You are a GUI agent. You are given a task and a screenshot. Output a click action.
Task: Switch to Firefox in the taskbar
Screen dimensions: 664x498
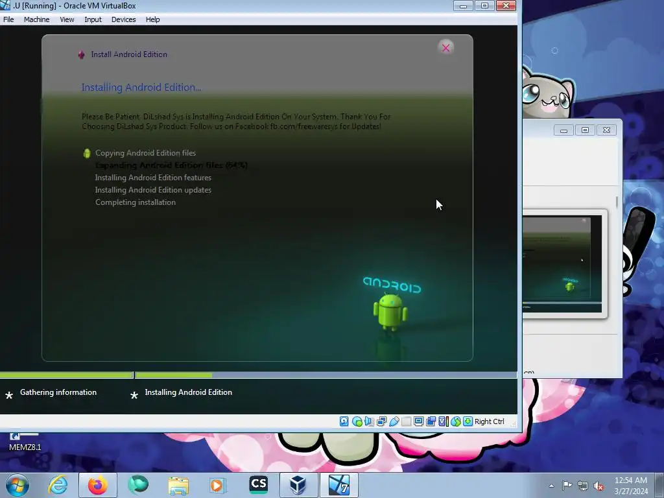(98, 485)
